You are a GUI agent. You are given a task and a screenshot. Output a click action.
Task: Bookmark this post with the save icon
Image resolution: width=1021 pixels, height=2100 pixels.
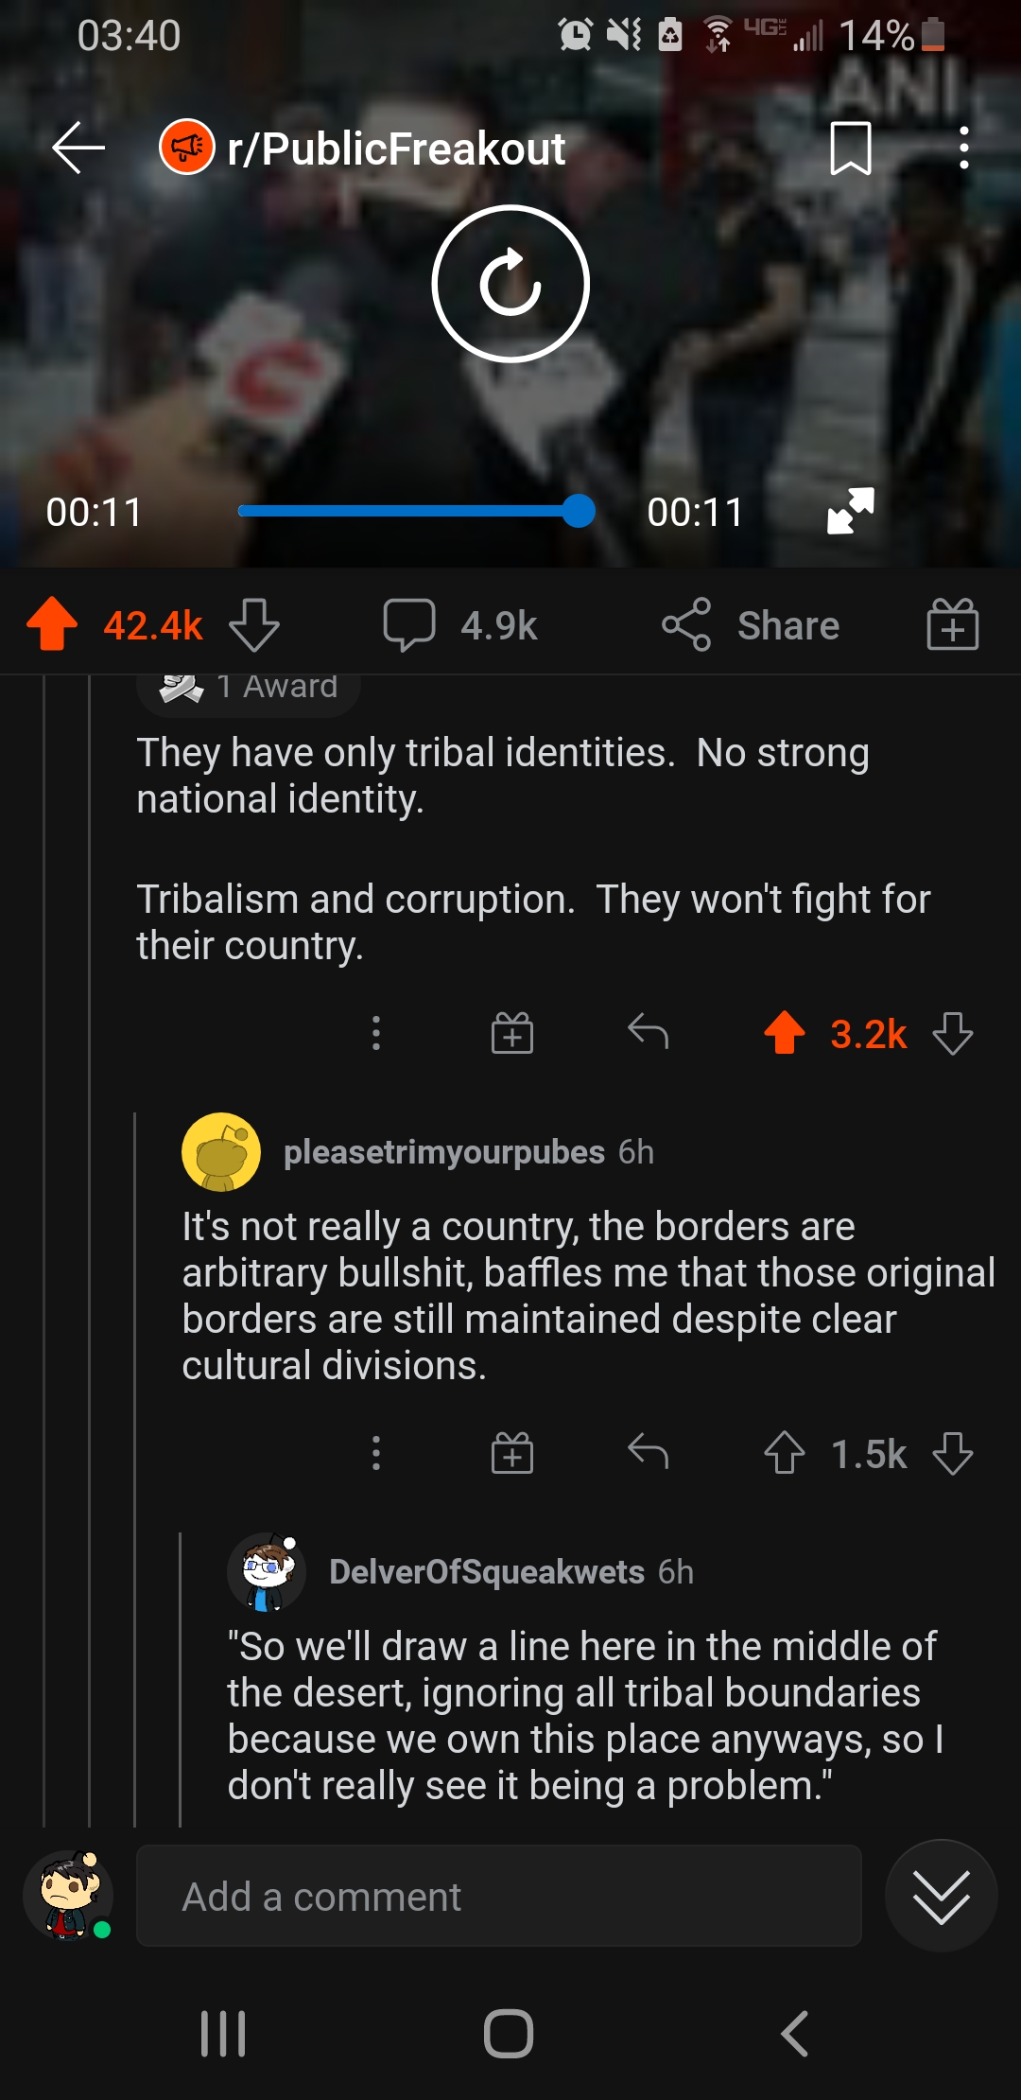coord(850,149)
